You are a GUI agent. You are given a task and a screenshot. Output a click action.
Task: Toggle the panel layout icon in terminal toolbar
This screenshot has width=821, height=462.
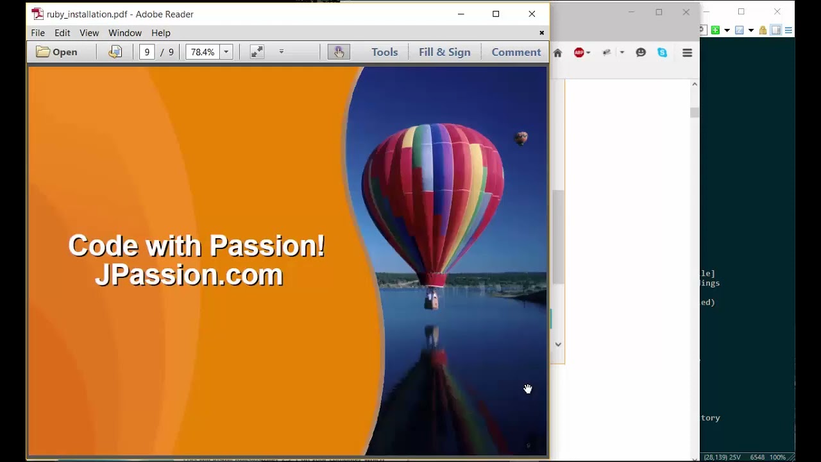(775, 30)
